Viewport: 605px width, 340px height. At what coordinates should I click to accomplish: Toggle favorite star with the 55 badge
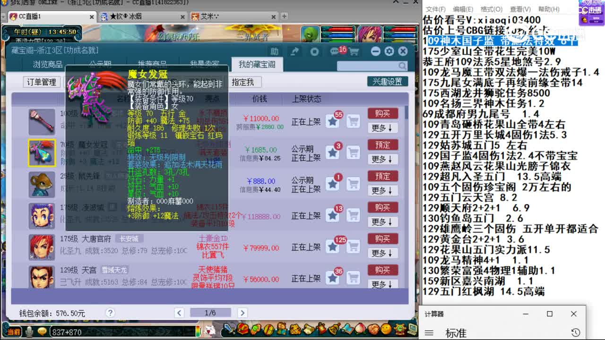pos(333,121)
